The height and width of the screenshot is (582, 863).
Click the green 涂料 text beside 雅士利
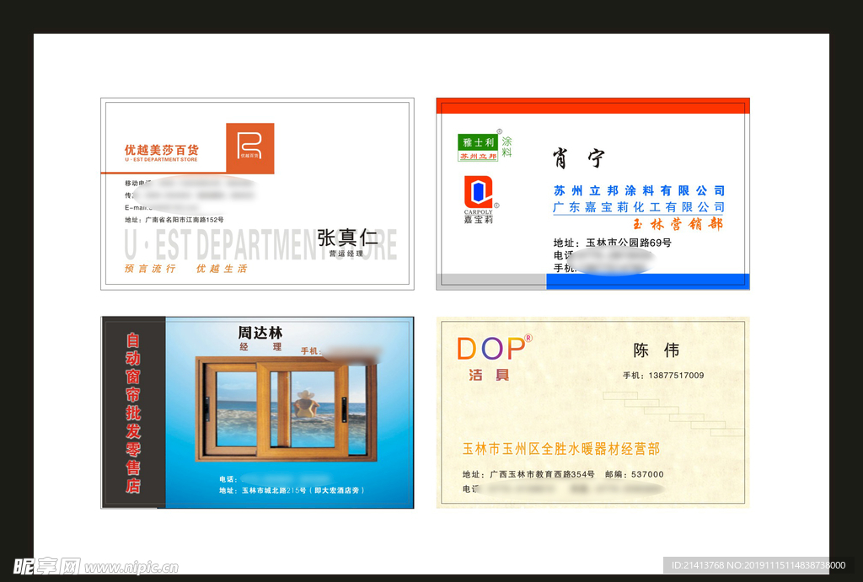[x=507, y=147]
